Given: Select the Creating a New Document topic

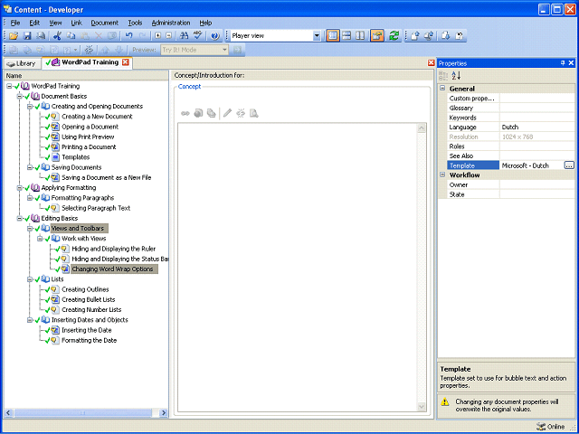Looking at the screenshot, I should [97, 117].
